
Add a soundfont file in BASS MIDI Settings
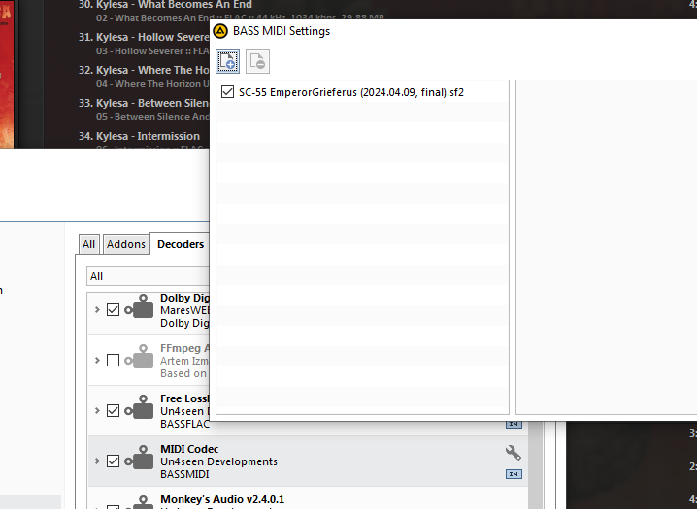pos(227,61)
